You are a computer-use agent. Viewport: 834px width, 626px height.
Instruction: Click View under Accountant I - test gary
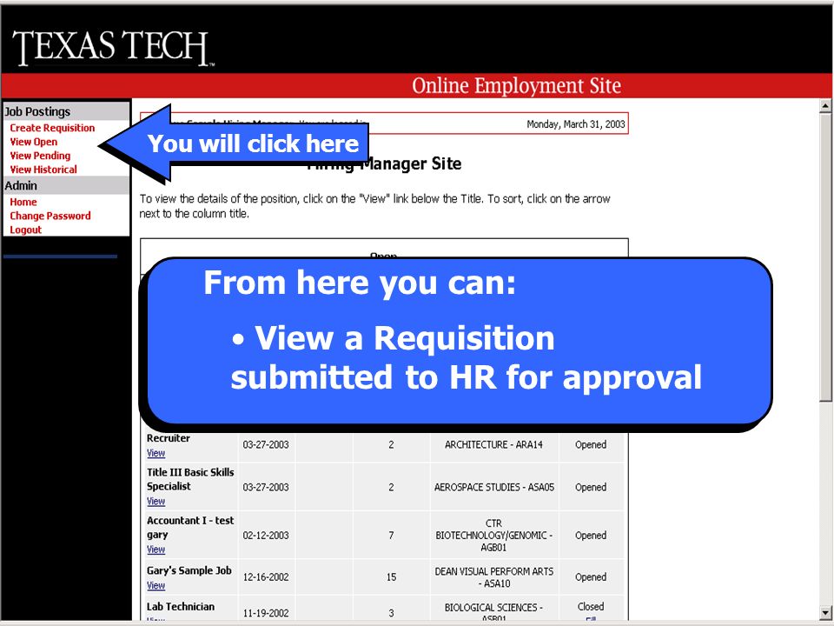[x=156, y=549]
